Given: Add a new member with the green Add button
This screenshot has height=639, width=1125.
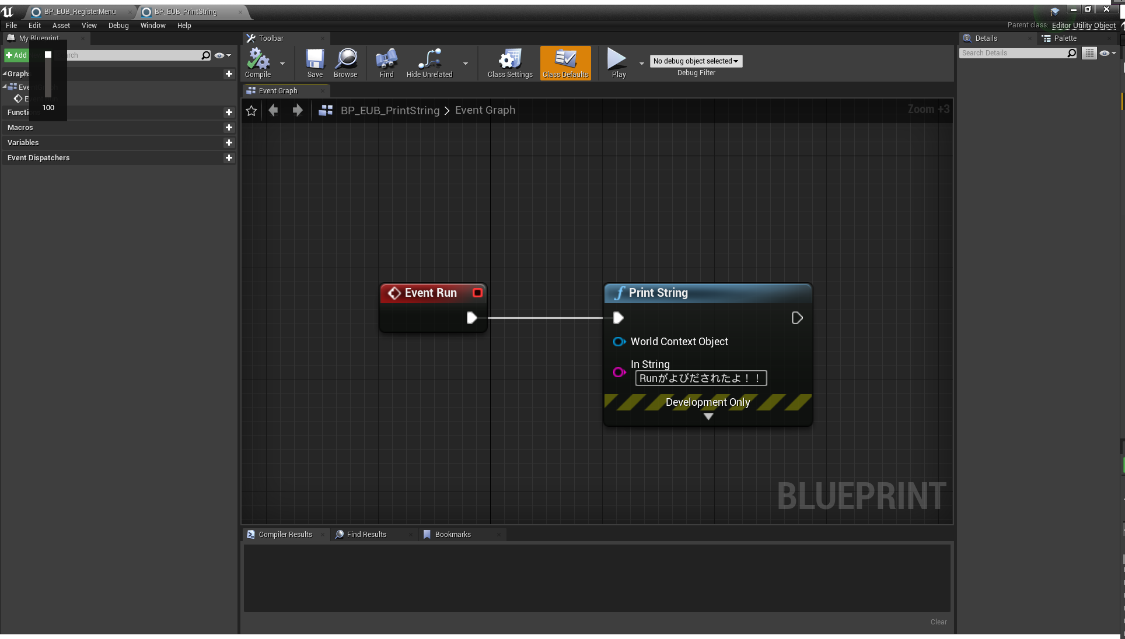Looking at the screenshot, I should 16,55.
